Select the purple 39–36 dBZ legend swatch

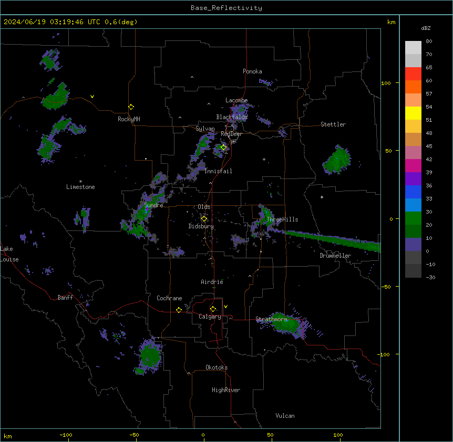click(x=413, y=179)
